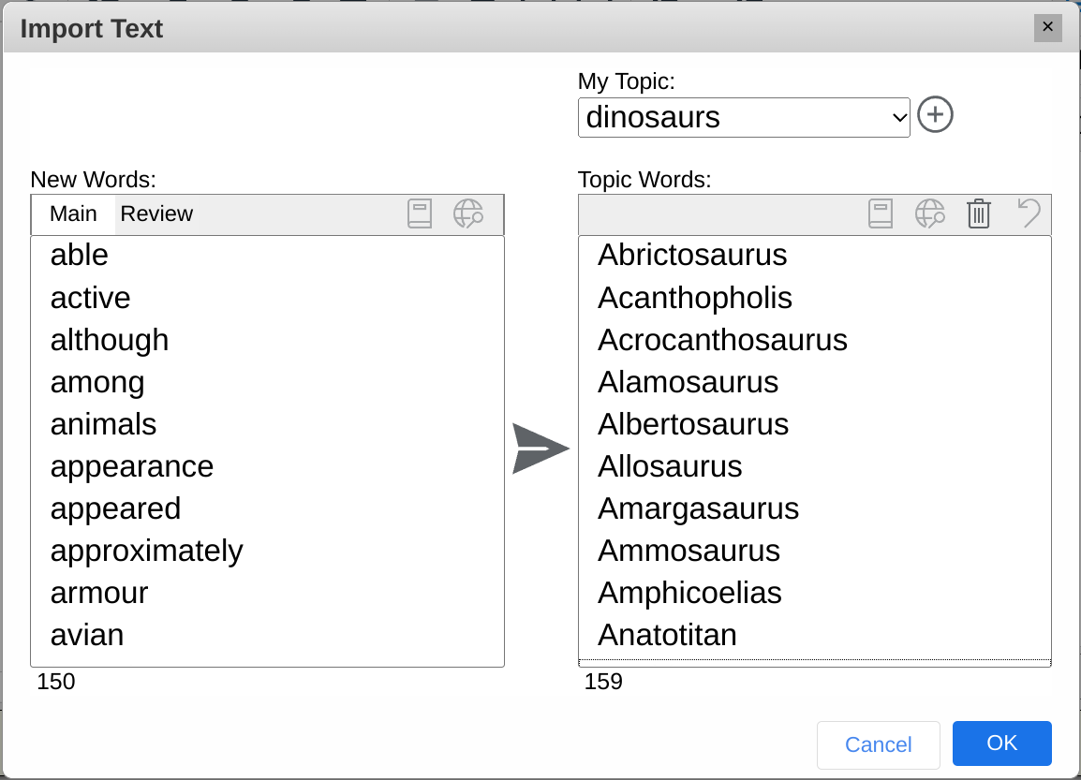The height and width of the screenshot is (780, 1081).
Task: Select 'Abrictosaurus' in Topic Words
Action: (815, 256)
